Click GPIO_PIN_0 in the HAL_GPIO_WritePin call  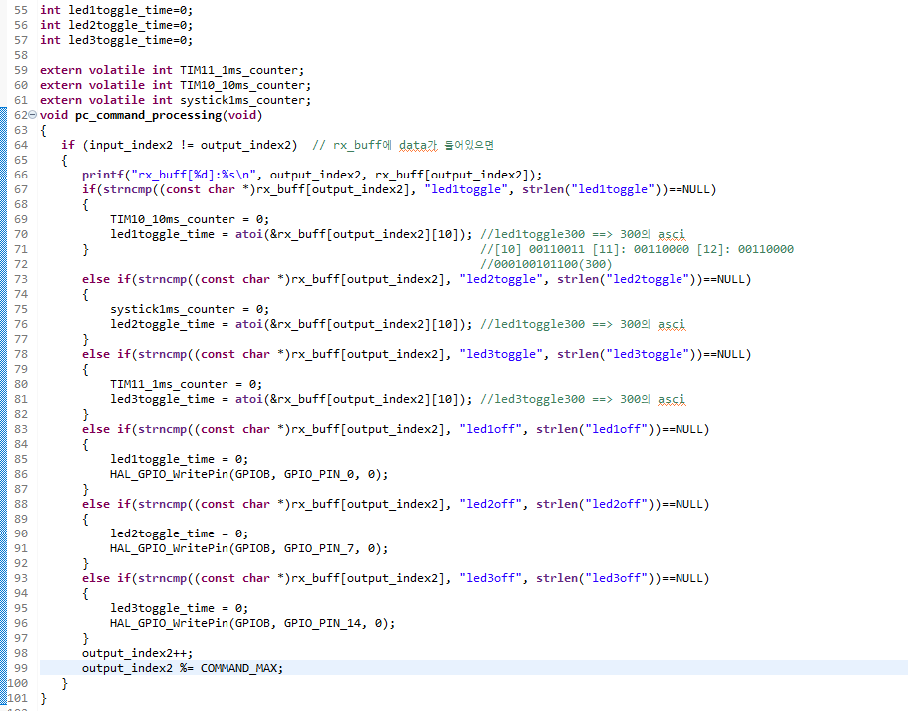pos(319,474)
